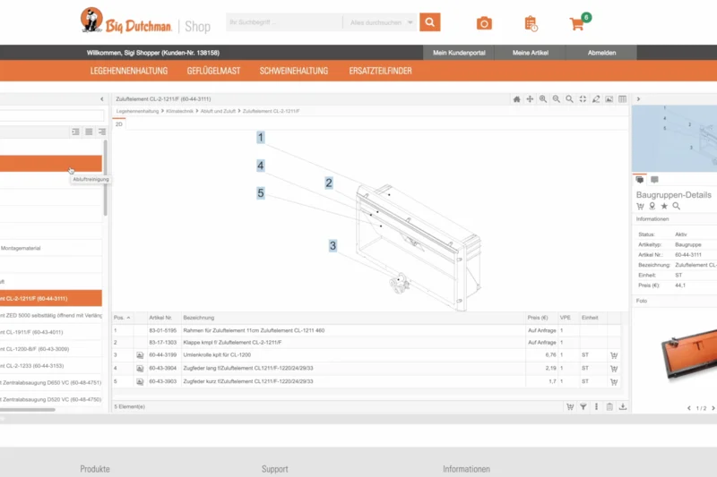Click the drawing overview thumbnail in right panel
The image size is (717, 477).
coord(675,139)
